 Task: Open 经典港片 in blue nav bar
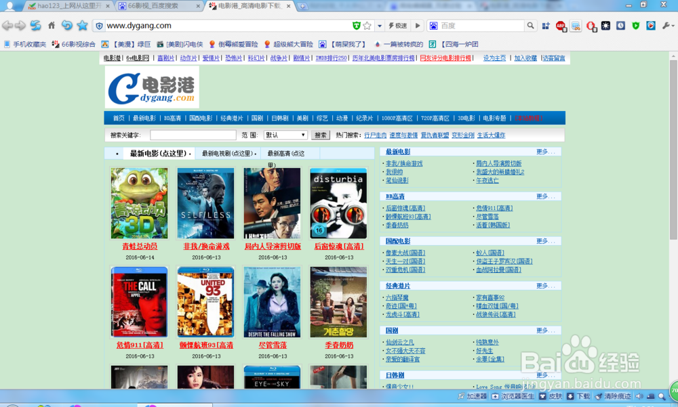232,118
